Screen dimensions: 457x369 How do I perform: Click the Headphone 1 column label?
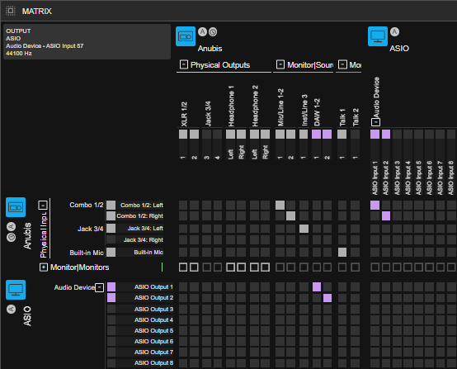231,106
